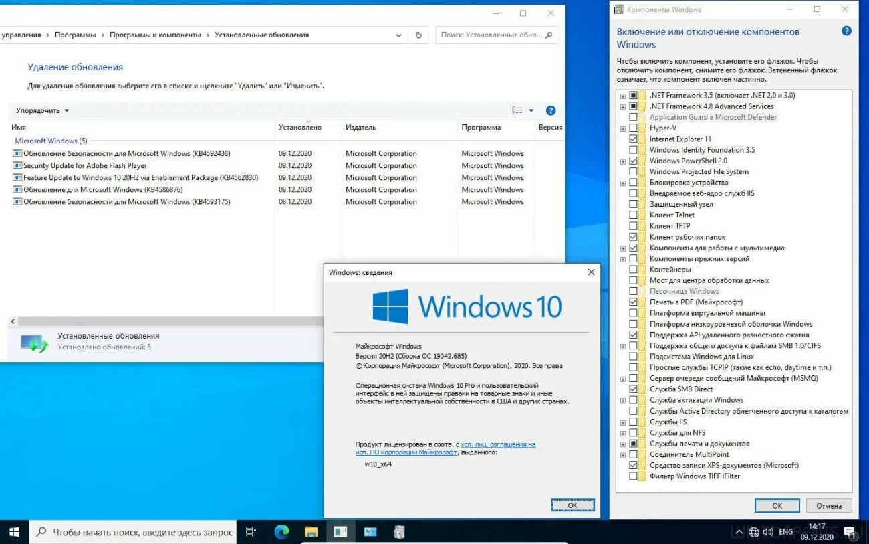Uncheck Internet Explorer 11 component
Viewport: 869px width, 544px height.
point(633,139)
